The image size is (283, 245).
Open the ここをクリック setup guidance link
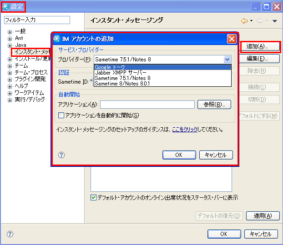[185, 130]
